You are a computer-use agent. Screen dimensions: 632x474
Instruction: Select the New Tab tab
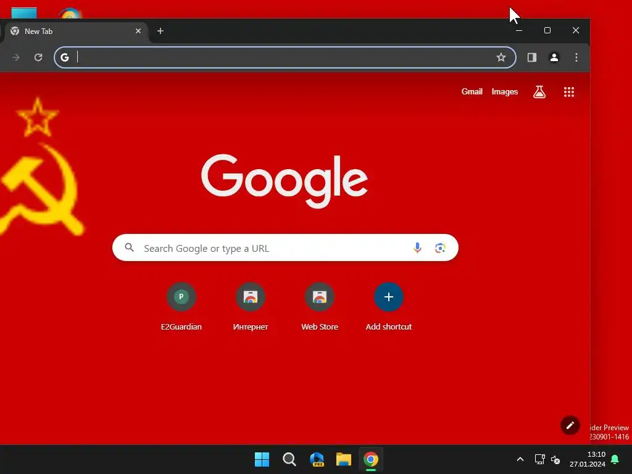[77, 31]
